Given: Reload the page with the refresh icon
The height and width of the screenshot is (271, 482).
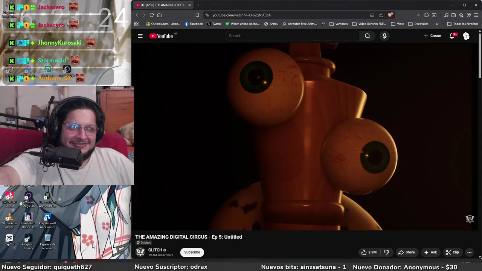Looking at the screenshot, I should pyautogui.click(x=152, y=15).
